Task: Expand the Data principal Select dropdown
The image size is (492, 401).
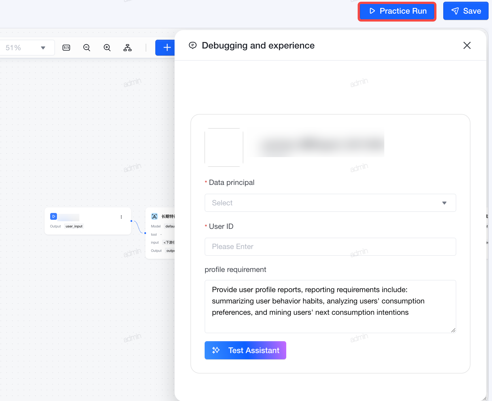Action: coord(330,203)
